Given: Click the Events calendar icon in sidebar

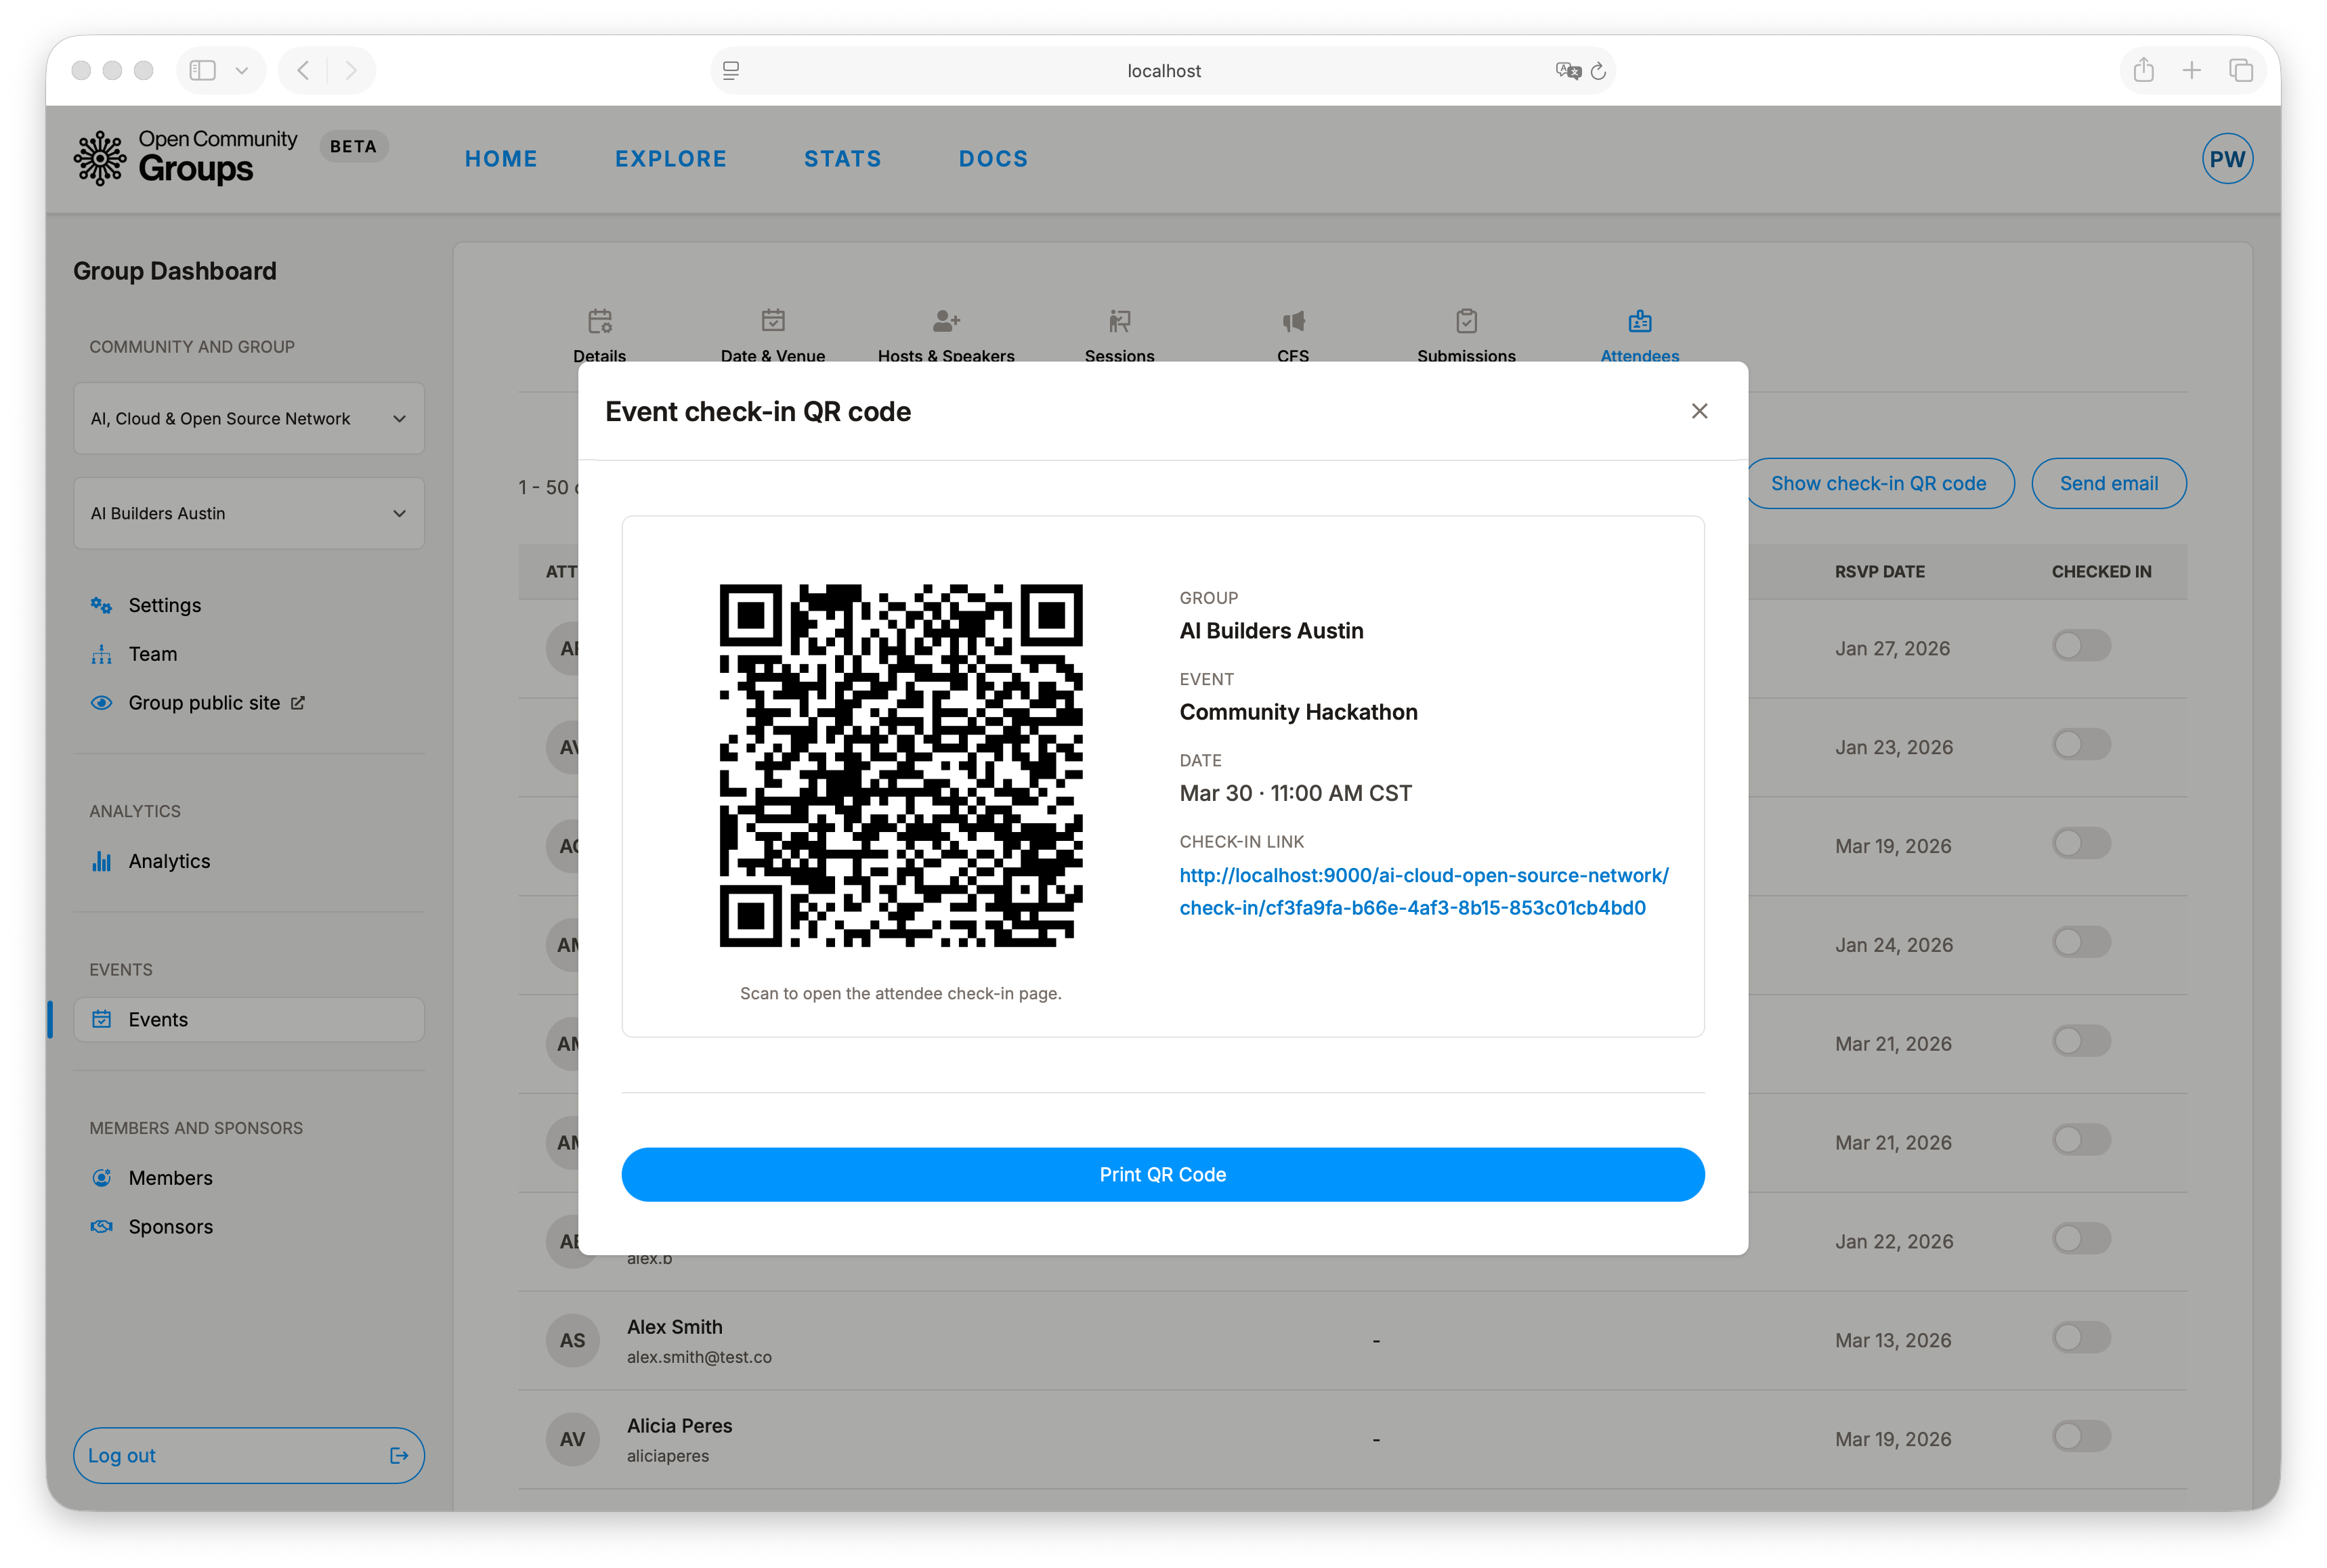Looking at the screenshot, I should [101, 1019].
